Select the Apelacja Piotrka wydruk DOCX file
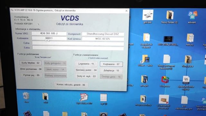206x116 pixels. coord(186,83)
